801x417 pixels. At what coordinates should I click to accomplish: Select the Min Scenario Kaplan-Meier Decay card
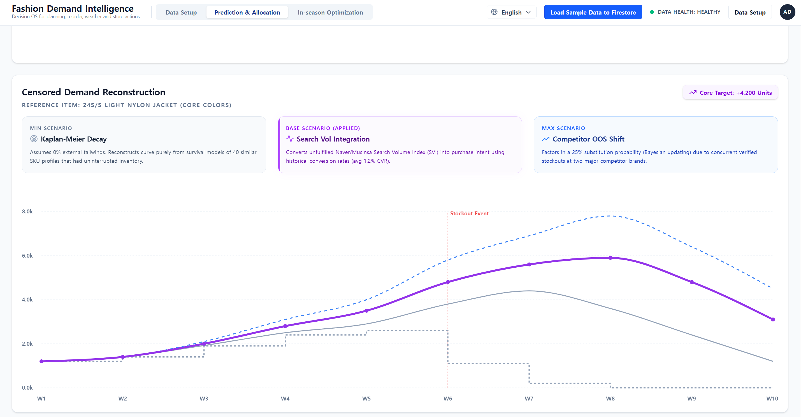click(x=144, y=145)
